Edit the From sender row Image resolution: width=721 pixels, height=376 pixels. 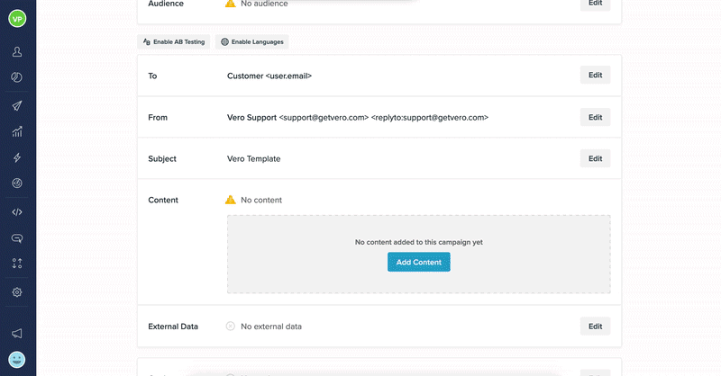(x=595, y=118)
